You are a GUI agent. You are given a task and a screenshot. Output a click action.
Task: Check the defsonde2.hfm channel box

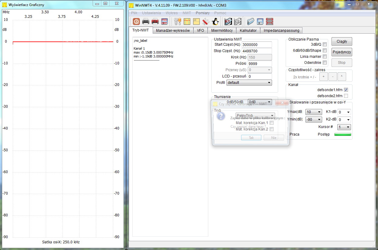(x=346, y=96)
